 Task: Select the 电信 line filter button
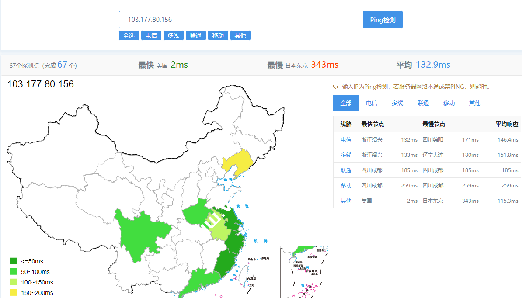151,35
